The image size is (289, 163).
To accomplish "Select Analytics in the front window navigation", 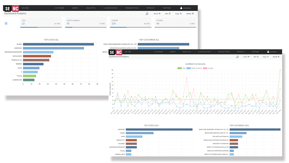I will click(x=187, y=52).
